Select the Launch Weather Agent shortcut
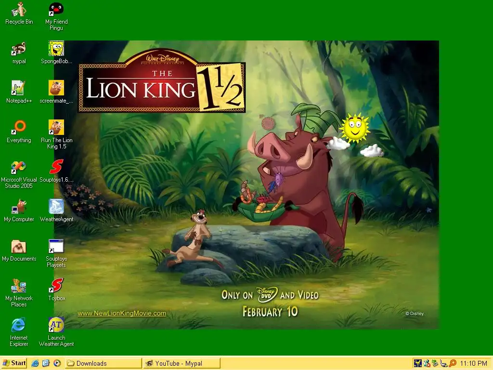Viewport: 493px width, 370px height. pos(56,332)
